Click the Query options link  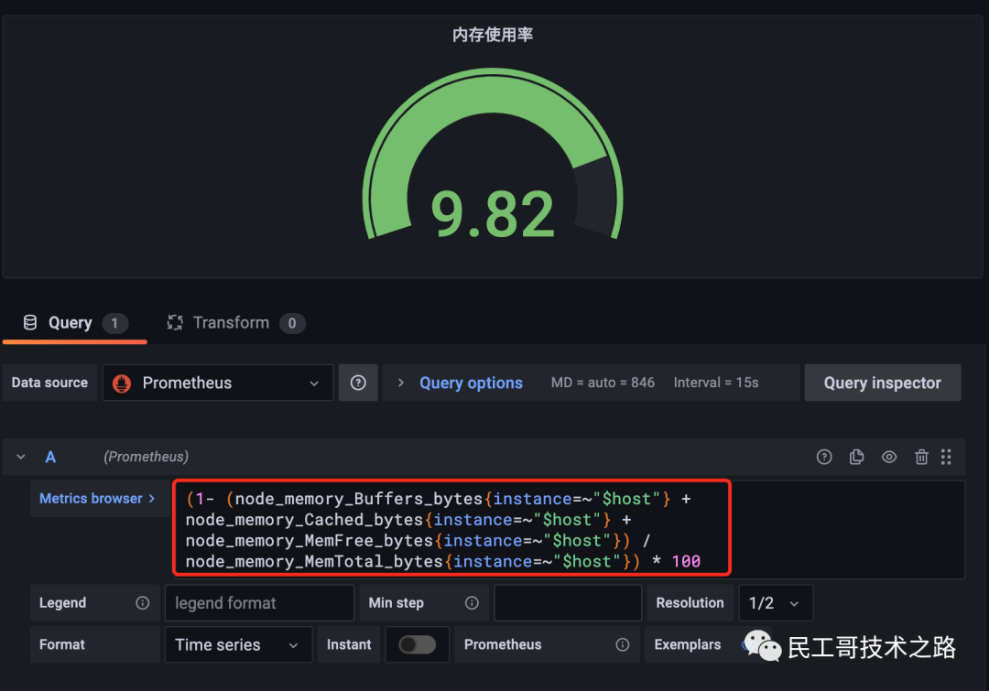click(471, 383)
